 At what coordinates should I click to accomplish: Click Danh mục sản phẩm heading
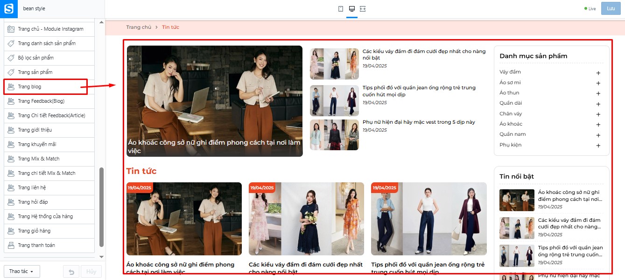(x=533, y=56)
